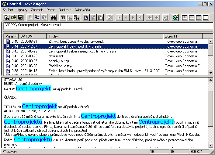The width and height of the screenshot is (215, 155).
Task: Open the Nápověda menu
Action: click(82, 10)
